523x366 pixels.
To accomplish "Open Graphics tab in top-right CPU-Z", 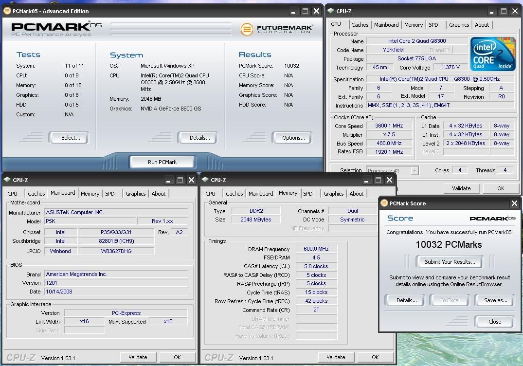I will 459,25.
